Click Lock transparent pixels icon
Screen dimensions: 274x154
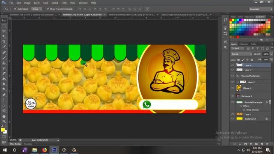[x=238, y=60]
